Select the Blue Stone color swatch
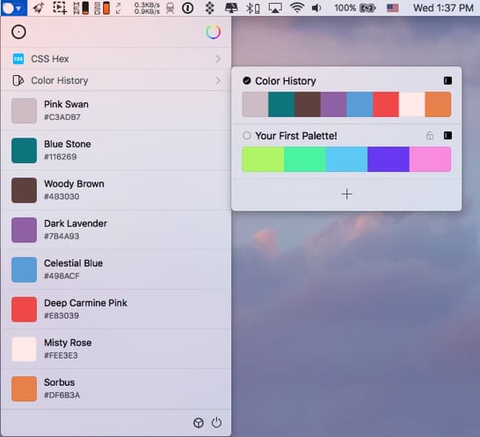Screen dimensions: 480x437 pos(24,150)
